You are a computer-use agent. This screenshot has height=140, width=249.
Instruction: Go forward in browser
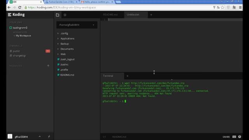pyautogui.click(x=14, y=7)
